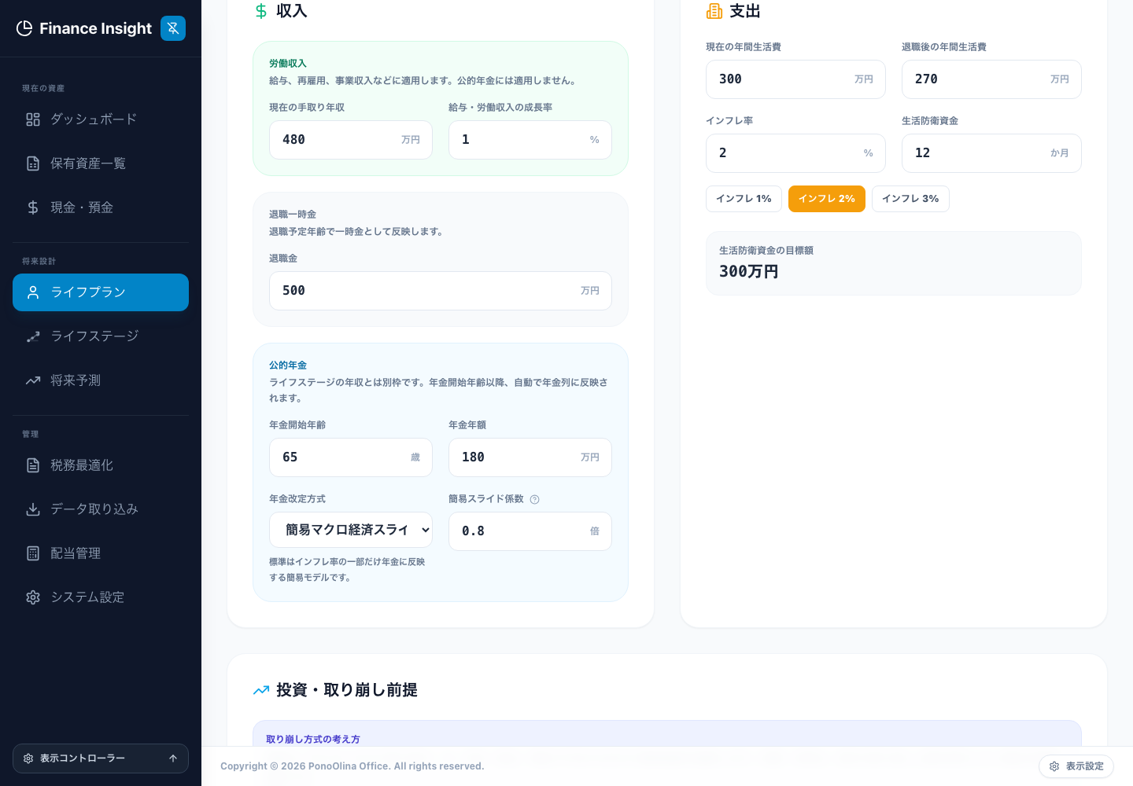This screenshot has width=1133, height=786.
Task: Open the データ取り込み page link
Action: click(101, 509)
